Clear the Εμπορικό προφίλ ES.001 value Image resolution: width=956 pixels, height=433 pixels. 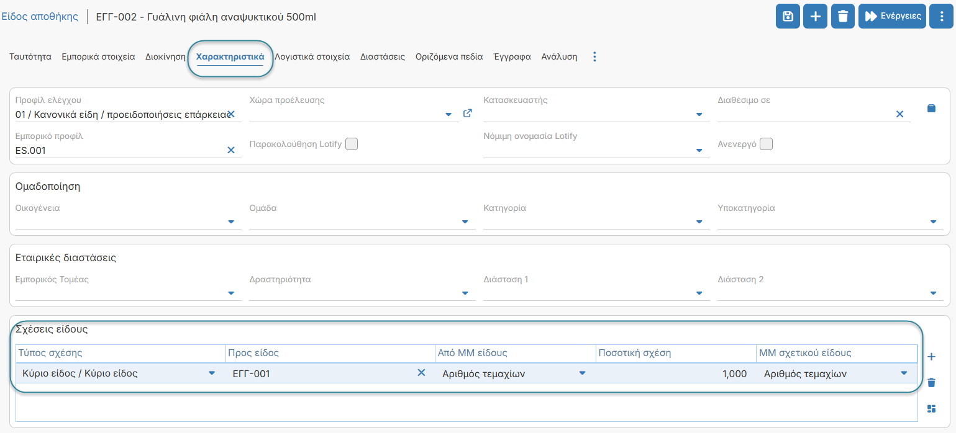tap(231, 150)
